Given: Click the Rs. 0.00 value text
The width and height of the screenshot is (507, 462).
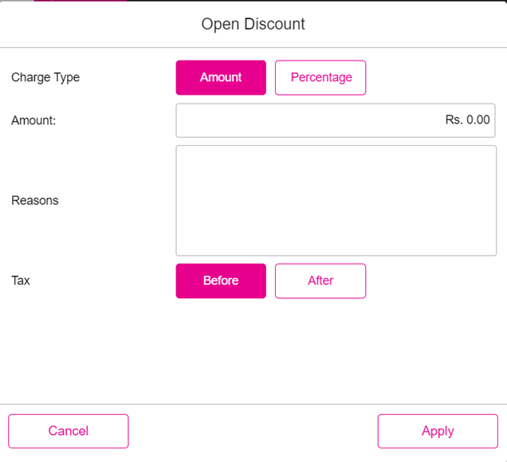Looking at the screenshot, I should point(467,120).
